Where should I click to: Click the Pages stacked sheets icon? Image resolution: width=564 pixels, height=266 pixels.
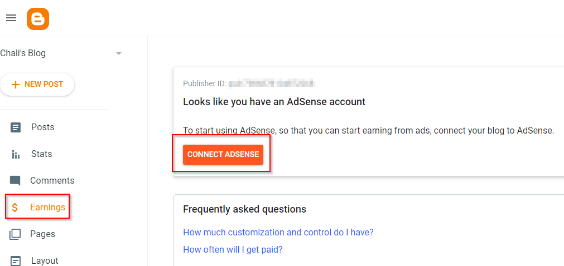(x=16, y=234)
